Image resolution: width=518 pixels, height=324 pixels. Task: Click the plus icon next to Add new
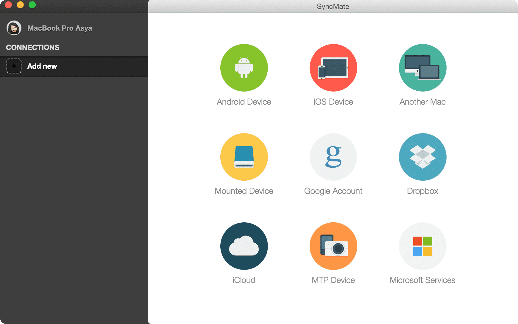coord(14,66)
